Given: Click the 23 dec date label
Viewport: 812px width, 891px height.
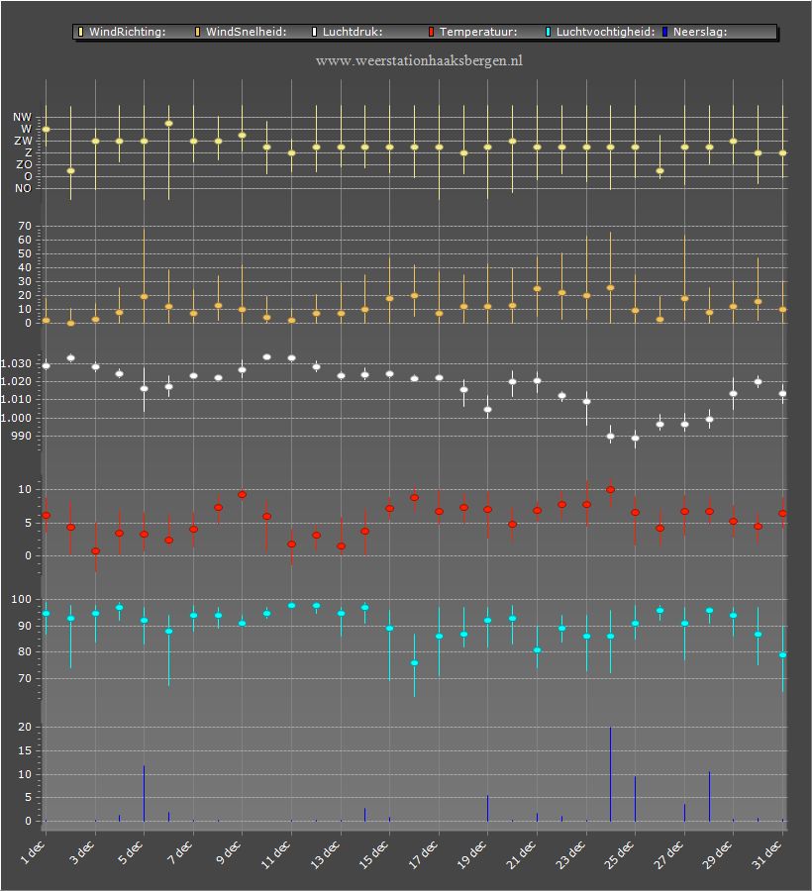Looking at the screenshot, I should 570,854.
